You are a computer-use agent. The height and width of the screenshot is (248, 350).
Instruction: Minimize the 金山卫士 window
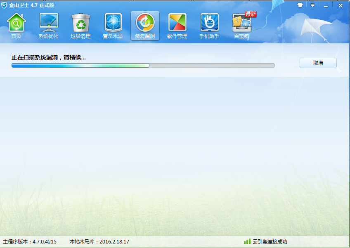click(x=326, y=5)
